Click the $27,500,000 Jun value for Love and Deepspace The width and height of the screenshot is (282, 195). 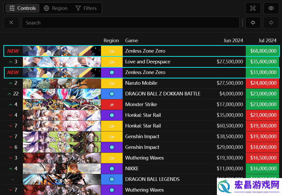tap(230, 62)
